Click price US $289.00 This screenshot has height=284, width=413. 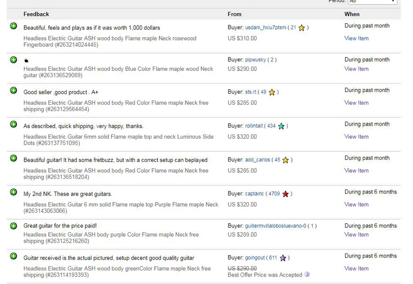point(242,235)
